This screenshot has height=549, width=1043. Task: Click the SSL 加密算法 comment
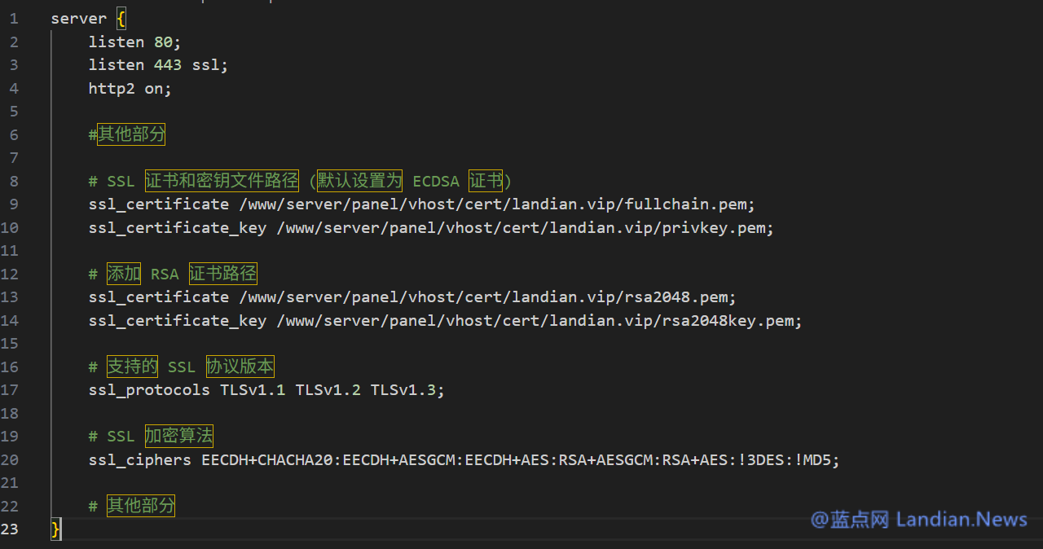tap(151, 437)
